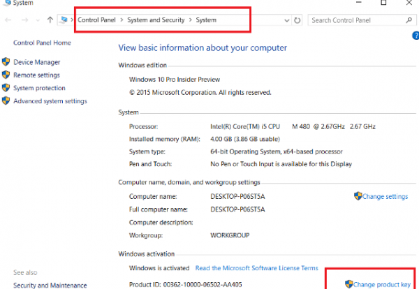419x289 pixels.
Task: Select System breadcrumb item
Action: pos(206,20)
